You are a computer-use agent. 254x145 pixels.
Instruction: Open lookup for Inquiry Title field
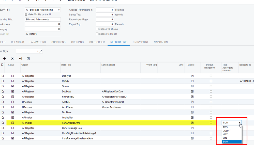(x=59, y=10)
